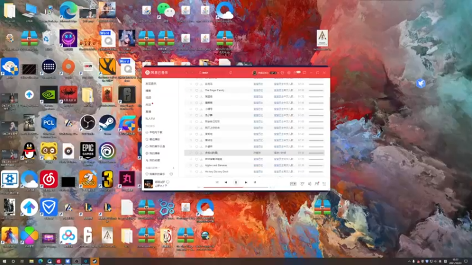
Task: Open Steam from the taskbar
Action: tap(94, 261)
